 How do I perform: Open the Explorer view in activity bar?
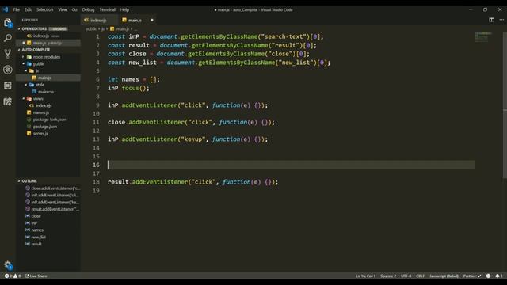pyautogui.click(x=8, y=23)
